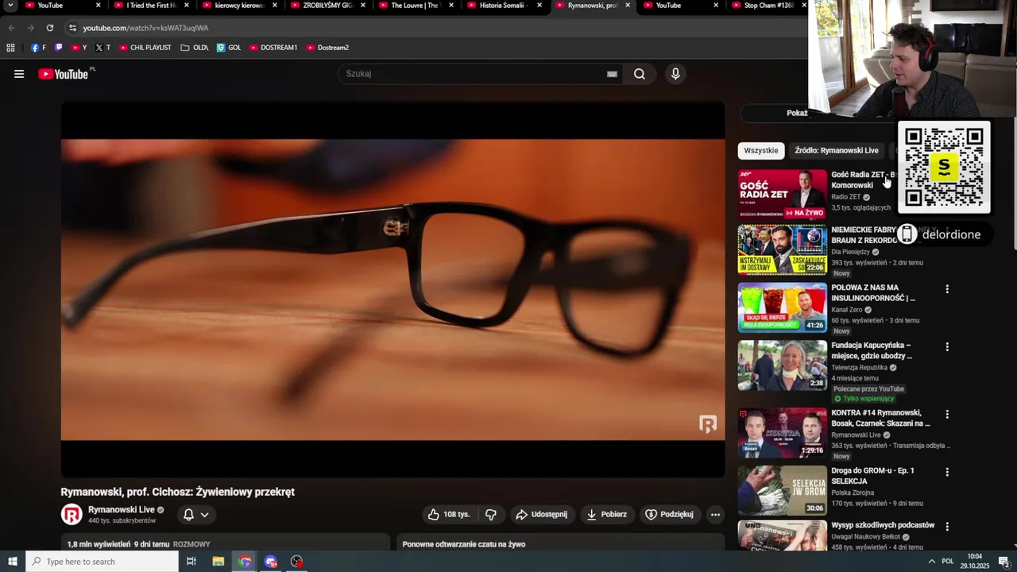Expand the notification options chevron next to the bell
Viewport: 1017px width, 572px height.
pos(204,515)
